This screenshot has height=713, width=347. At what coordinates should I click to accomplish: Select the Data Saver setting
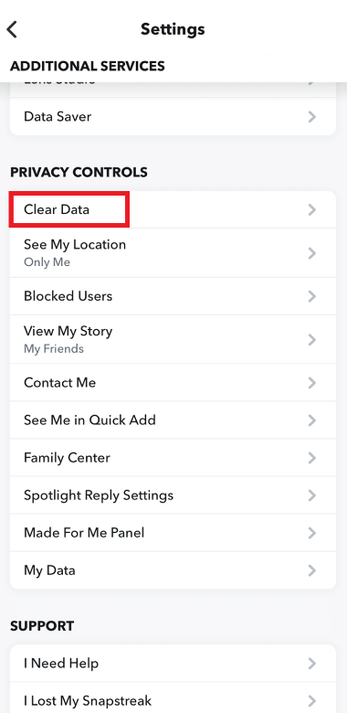(173, 117)
